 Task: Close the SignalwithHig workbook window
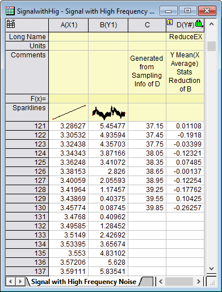click(x=207, y=11)
